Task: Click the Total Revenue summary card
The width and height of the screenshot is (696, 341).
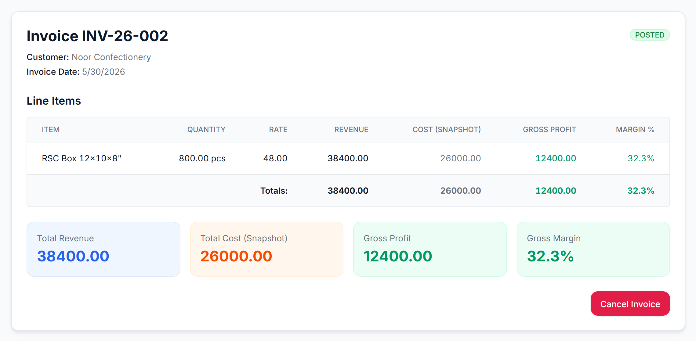Action: 103,249
